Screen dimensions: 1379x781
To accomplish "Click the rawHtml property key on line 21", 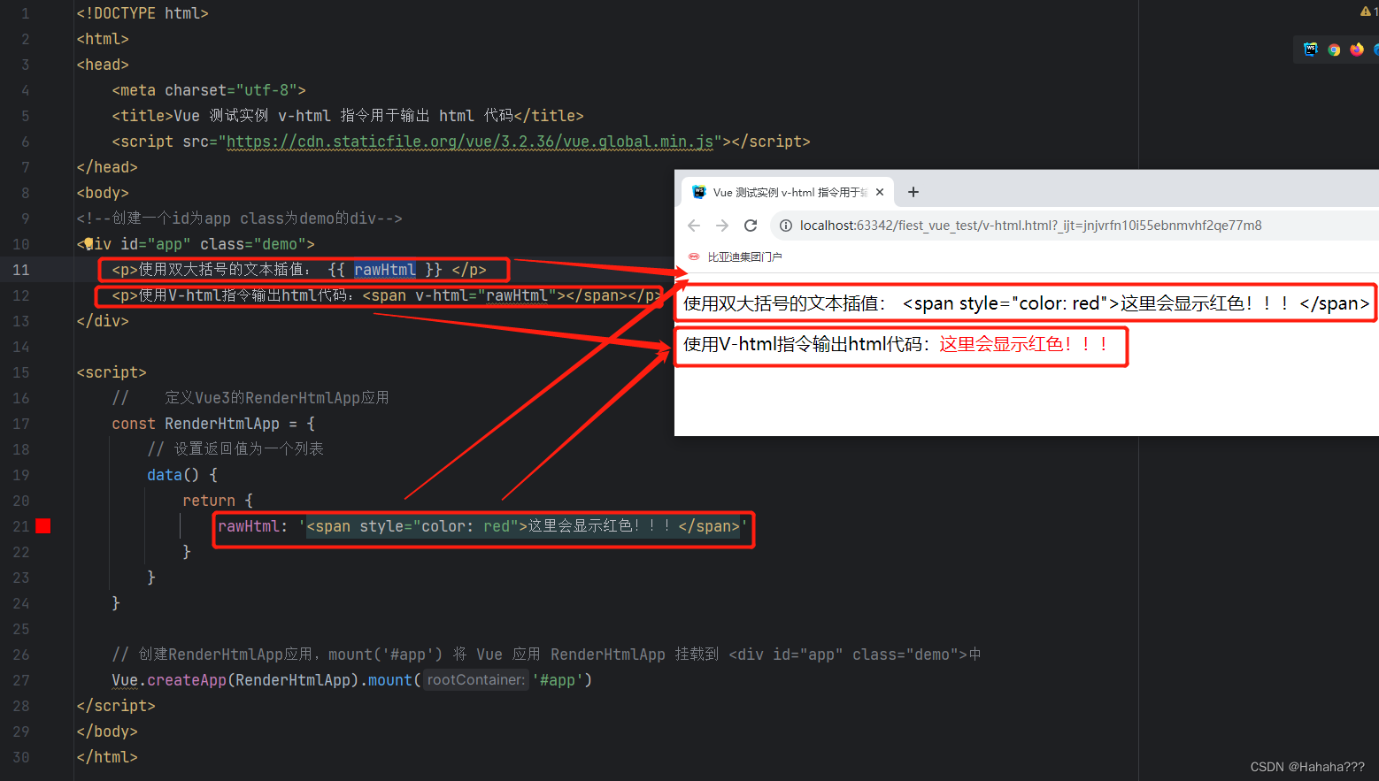I will (249, 526).
